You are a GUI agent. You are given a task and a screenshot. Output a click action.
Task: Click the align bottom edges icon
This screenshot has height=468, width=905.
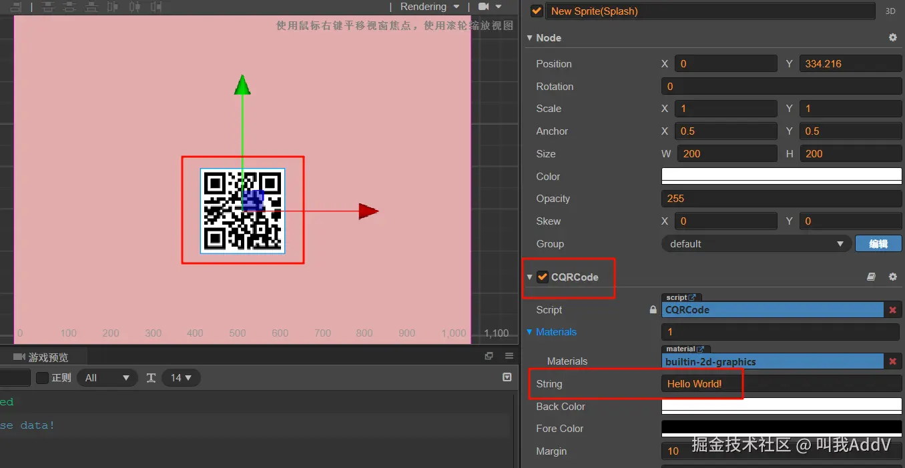(x=92, y=7)
